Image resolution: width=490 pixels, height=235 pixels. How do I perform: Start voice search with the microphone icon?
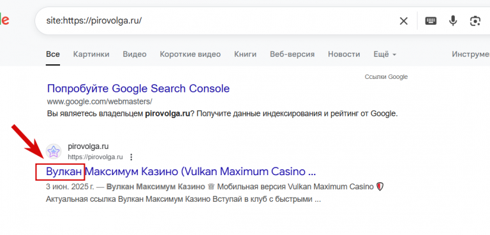(x=452, y=21)
